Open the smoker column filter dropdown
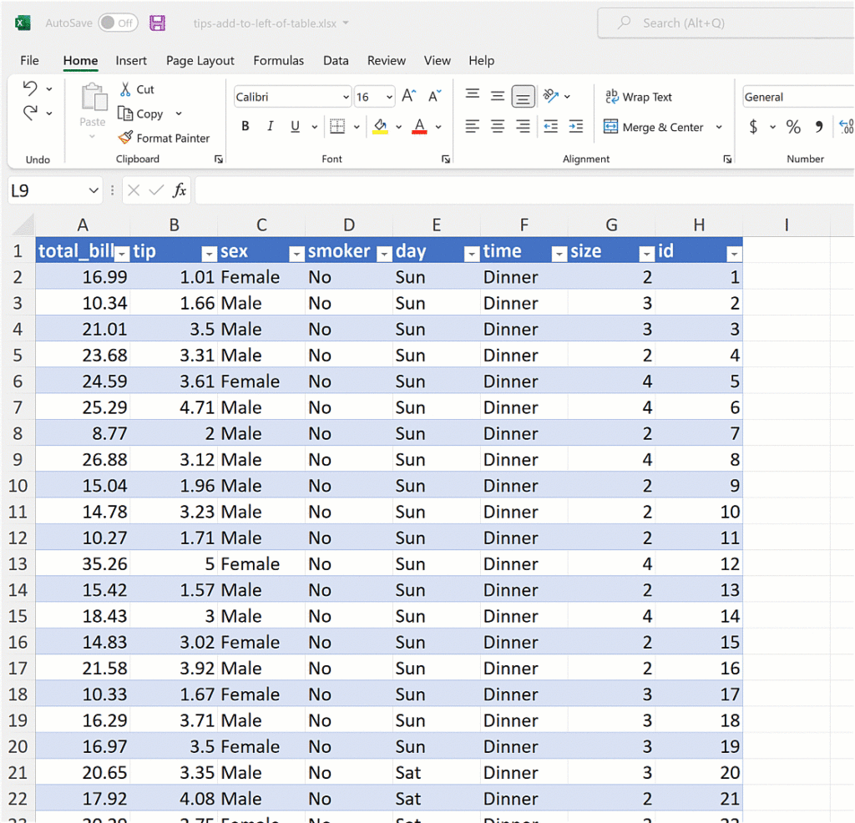The height and width of the screenshot is (823, 855). pyautogui.click(x=383, y=253)
